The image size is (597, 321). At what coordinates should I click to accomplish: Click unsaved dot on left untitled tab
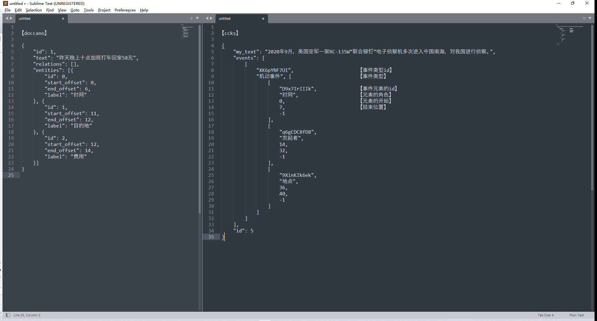pos(63,19)
